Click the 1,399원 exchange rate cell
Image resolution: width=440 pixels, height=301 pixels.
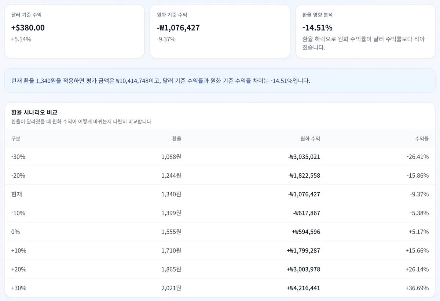[171, 213]
